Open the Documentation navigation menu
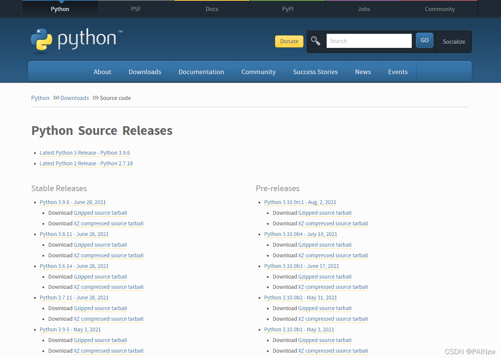This screenshot has height=358, width=501. point(201,72)
